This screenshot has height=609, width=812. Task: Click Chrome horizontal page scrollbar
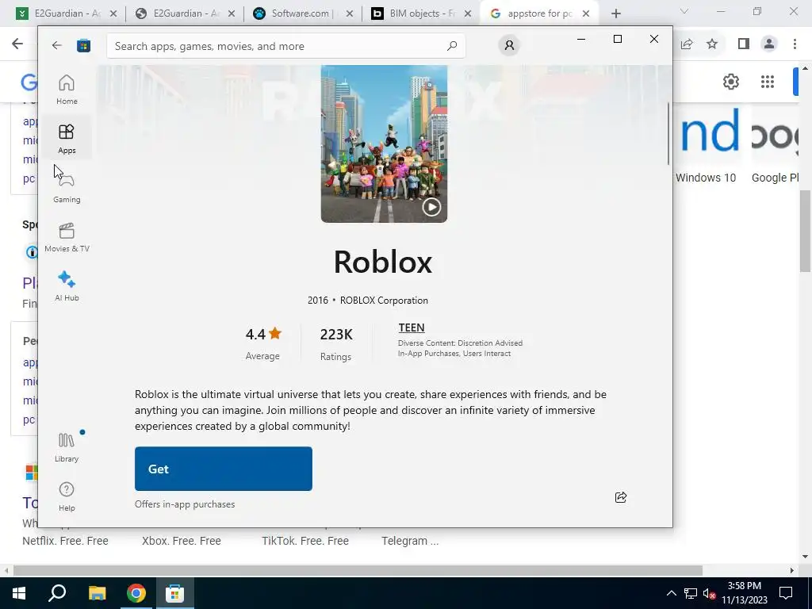coord(358,570)
